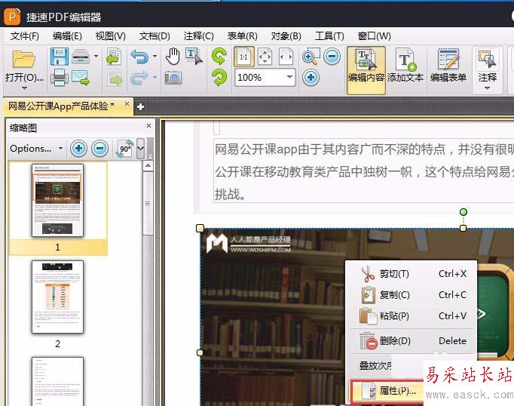Open the scanner dropdown arrow

pyautogui.click(x=96, y=57)
